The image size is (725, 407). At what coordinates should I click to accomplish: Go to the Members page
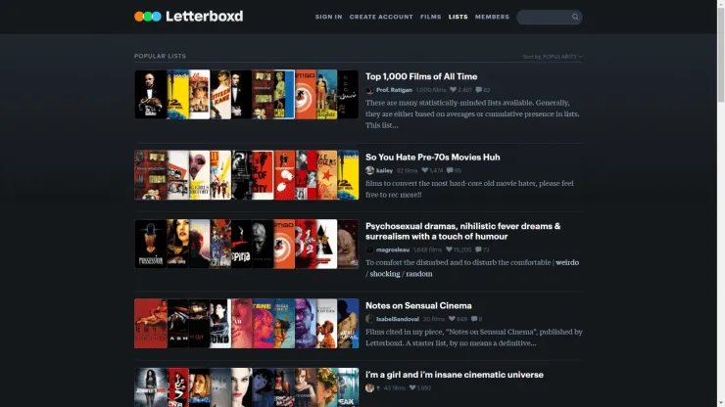[492, 17]
